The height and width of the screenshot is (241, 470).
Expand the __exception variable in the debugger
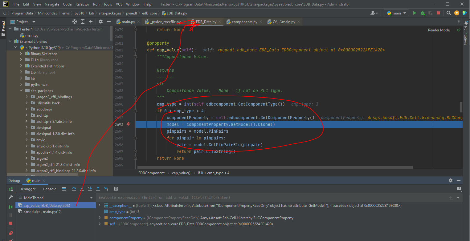pos(99,205)
